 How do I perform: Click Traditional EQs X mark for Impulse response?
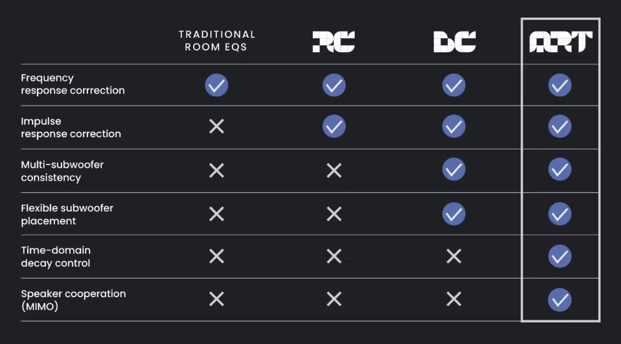coord(216,126)
